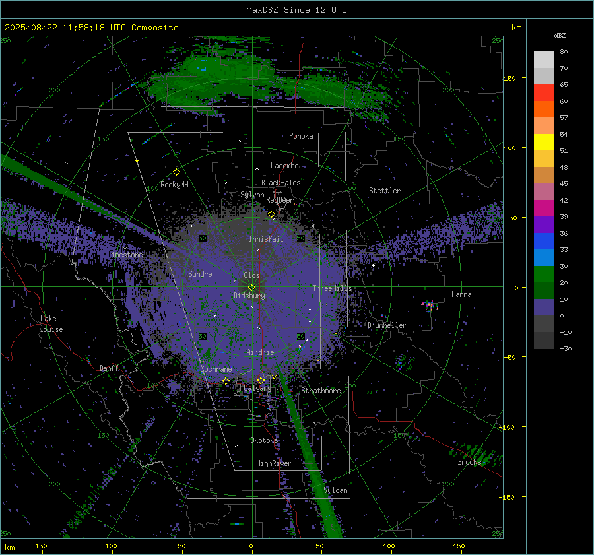Pick the light gray 70-80 dBZ legend swatch
This screenshot has width=594, height=555.
544,60
